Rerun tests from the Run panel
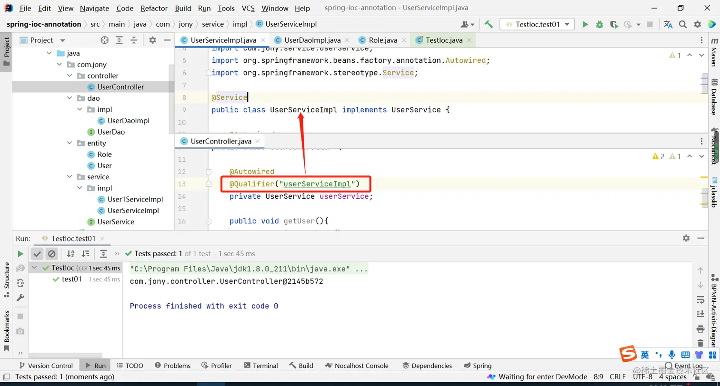This screenshot has height=386, width=720. coord(20,254)
